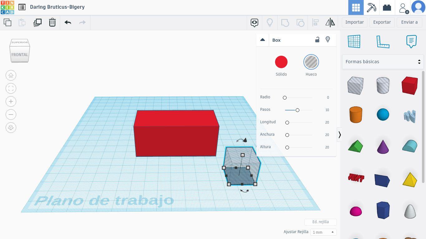Click the Enviar a button

tap(409, 22)
